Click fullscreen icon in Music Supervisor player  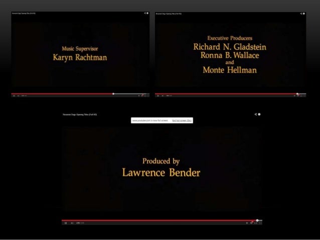point(148,95)
